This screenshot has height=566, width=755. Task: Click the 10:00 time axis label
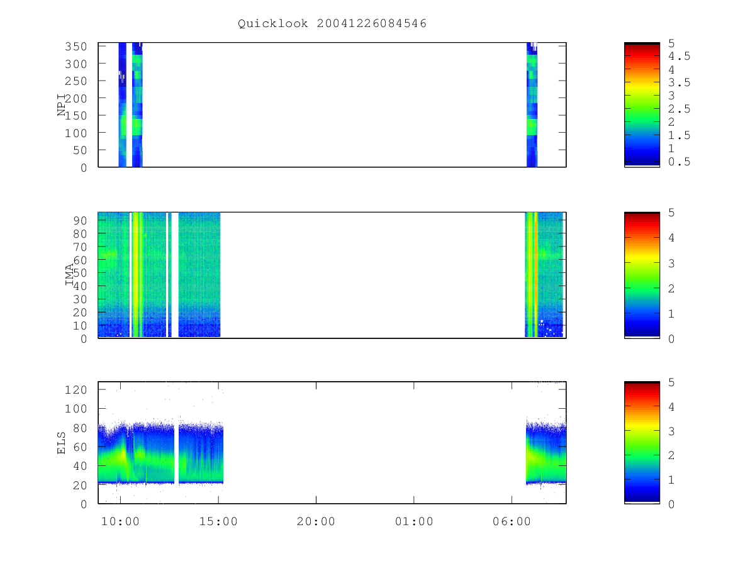point(120,521)
